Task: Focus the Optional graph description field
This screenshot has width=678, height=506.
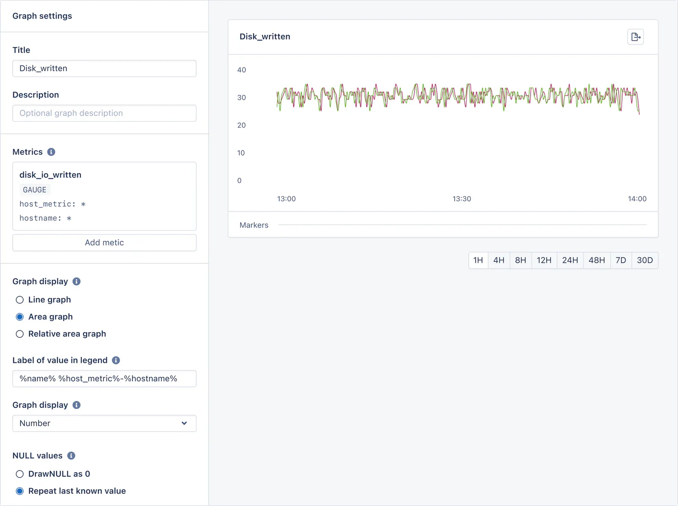Action: click(x=104, y=113)
